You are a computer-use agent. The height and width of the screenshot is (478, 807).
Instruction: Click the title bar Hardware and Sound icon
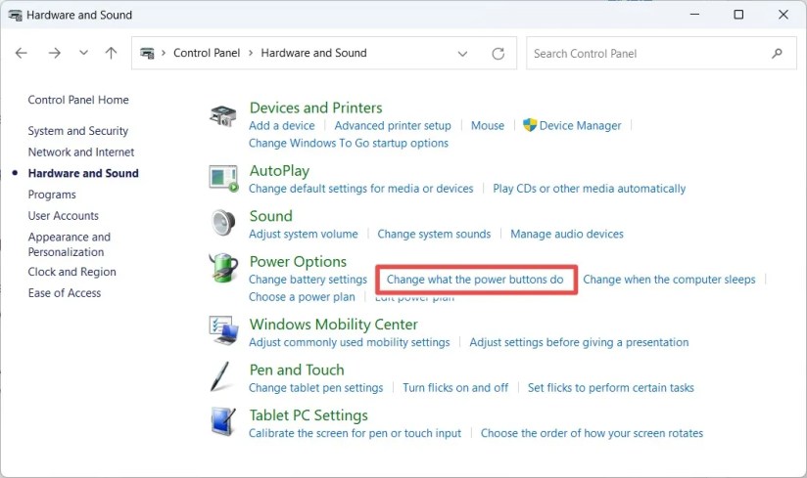(16, 15)
